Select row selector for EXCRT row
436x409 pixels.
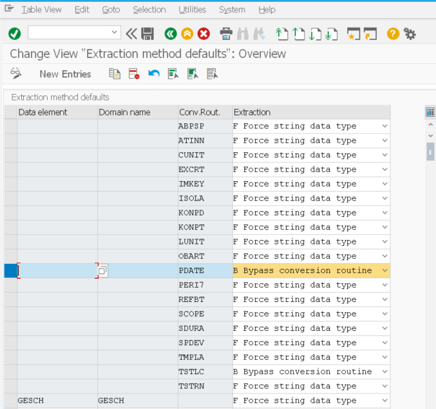pyautogui.click(x=10, y=170)
